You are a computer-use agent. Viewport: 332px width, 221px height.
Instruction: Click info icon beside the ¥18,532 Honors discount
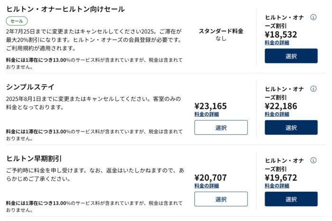[x=314, y=17]
